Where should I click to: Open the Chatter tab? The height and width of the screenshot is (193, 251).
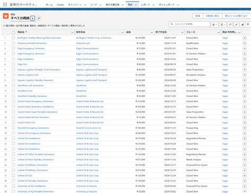pos(60,5)
